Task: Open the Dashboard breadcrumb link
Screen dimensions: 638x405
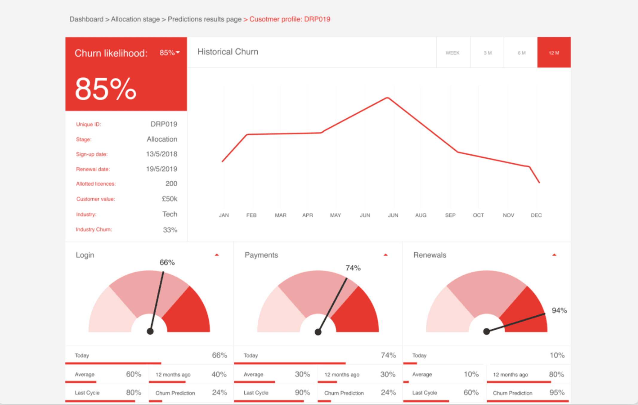Action: coord(86,19)
